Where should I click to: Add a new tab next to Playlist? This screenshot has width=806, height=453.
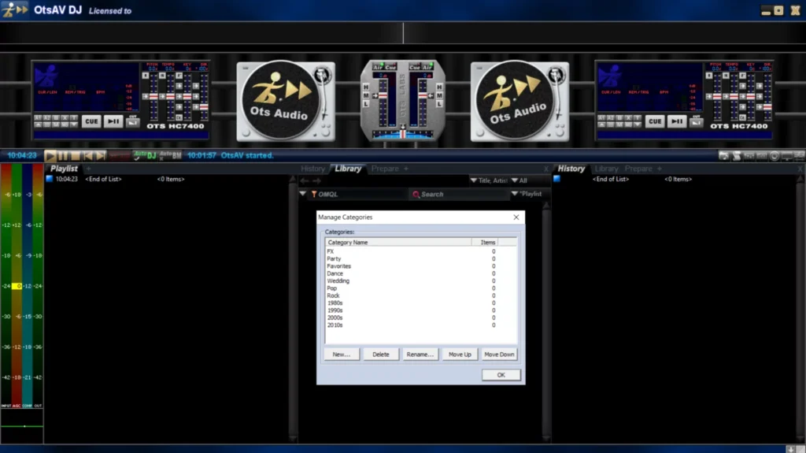88,169
